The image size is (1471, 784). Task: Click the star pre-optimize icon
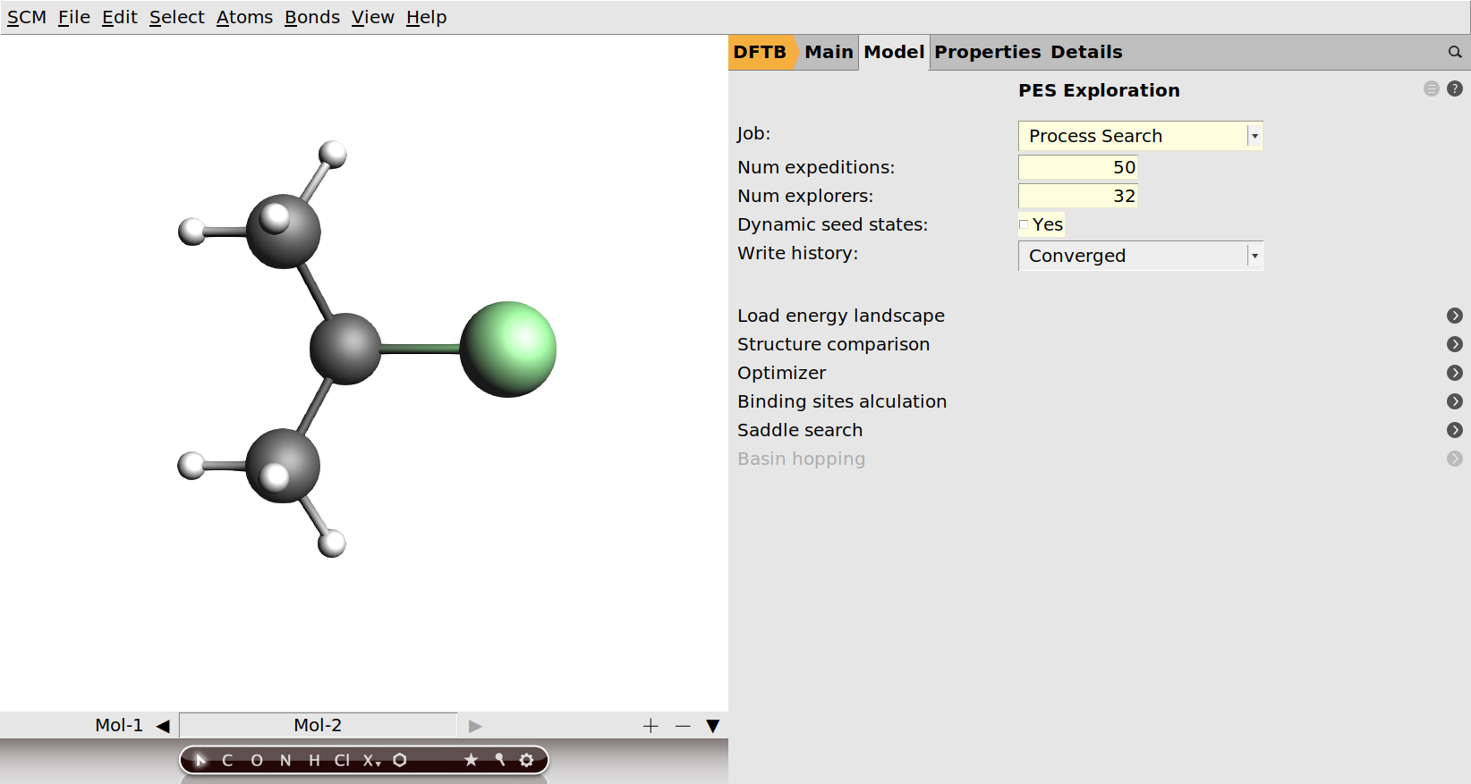point(471,760)
